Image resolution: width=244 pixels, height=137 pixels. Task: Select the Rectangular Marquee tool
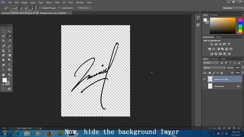coord(3,32)
